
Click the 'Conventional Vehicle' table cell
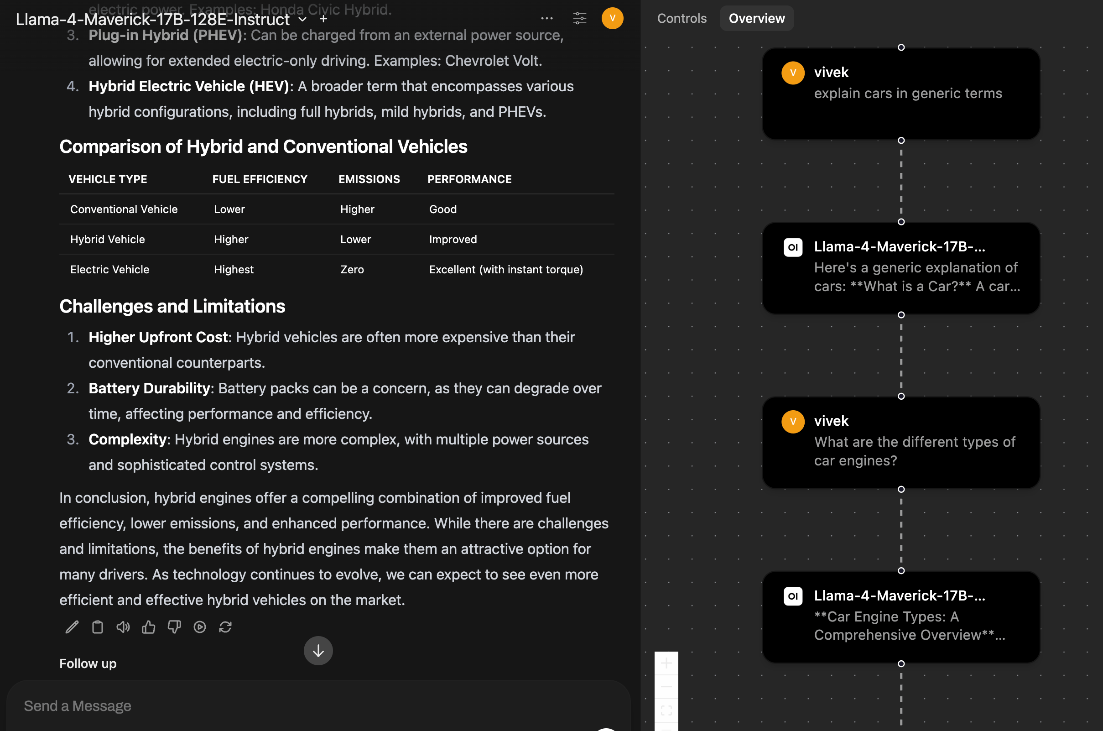click(124, 209)
